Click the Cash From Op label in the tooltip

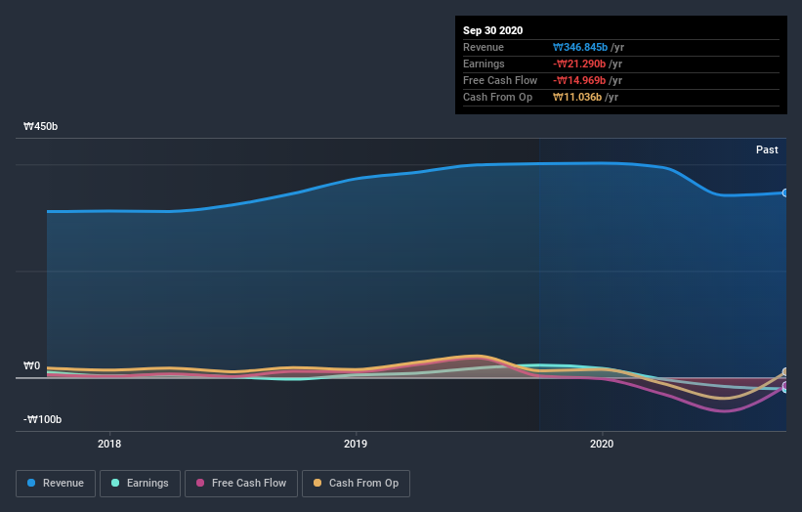497,97
